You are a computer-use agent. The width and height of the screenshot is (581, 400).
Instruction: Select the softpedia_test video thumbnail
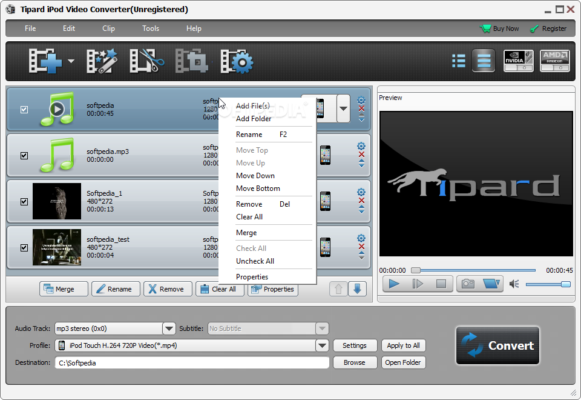click(x=57, y=247)
